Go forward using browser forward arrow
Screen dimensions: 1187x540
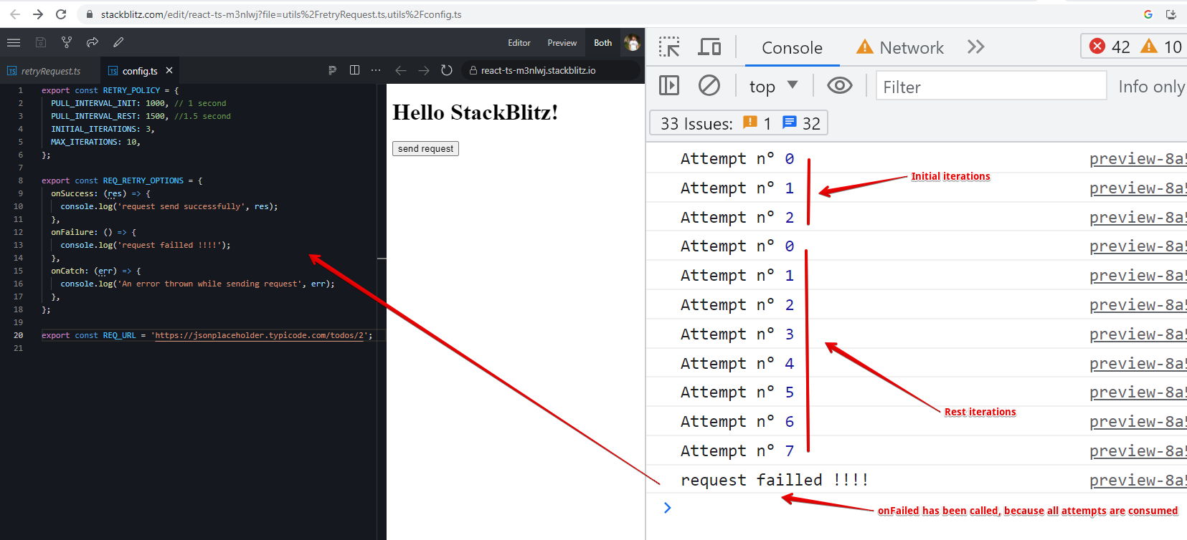pos(38,14)
